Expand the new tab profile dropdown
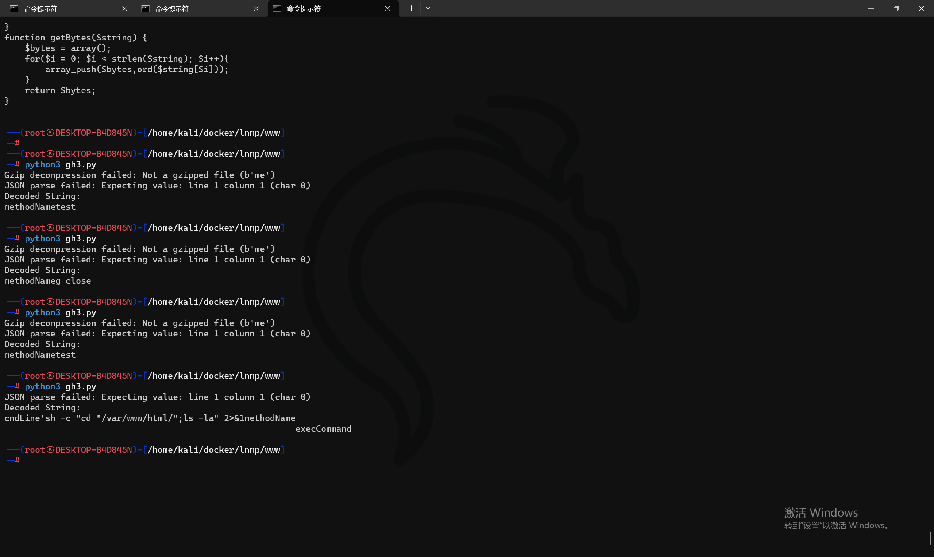Viewport: 934px width, 557px height. (428, 8)
